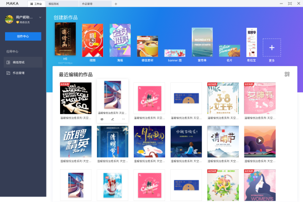Click the 高级会员 membership badge

pyautogui.click(x=23, y=22)
